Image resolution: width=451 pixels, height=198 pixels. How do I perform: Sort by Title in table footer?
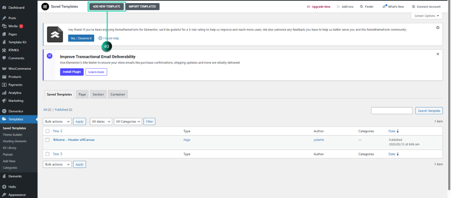click(58, 154)
